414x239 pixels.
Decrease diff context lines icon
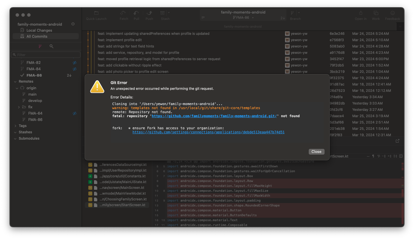pos(384,156)
